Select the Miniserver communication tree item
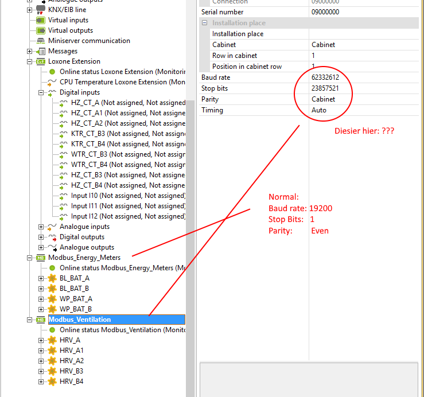 tap(89, 41)
